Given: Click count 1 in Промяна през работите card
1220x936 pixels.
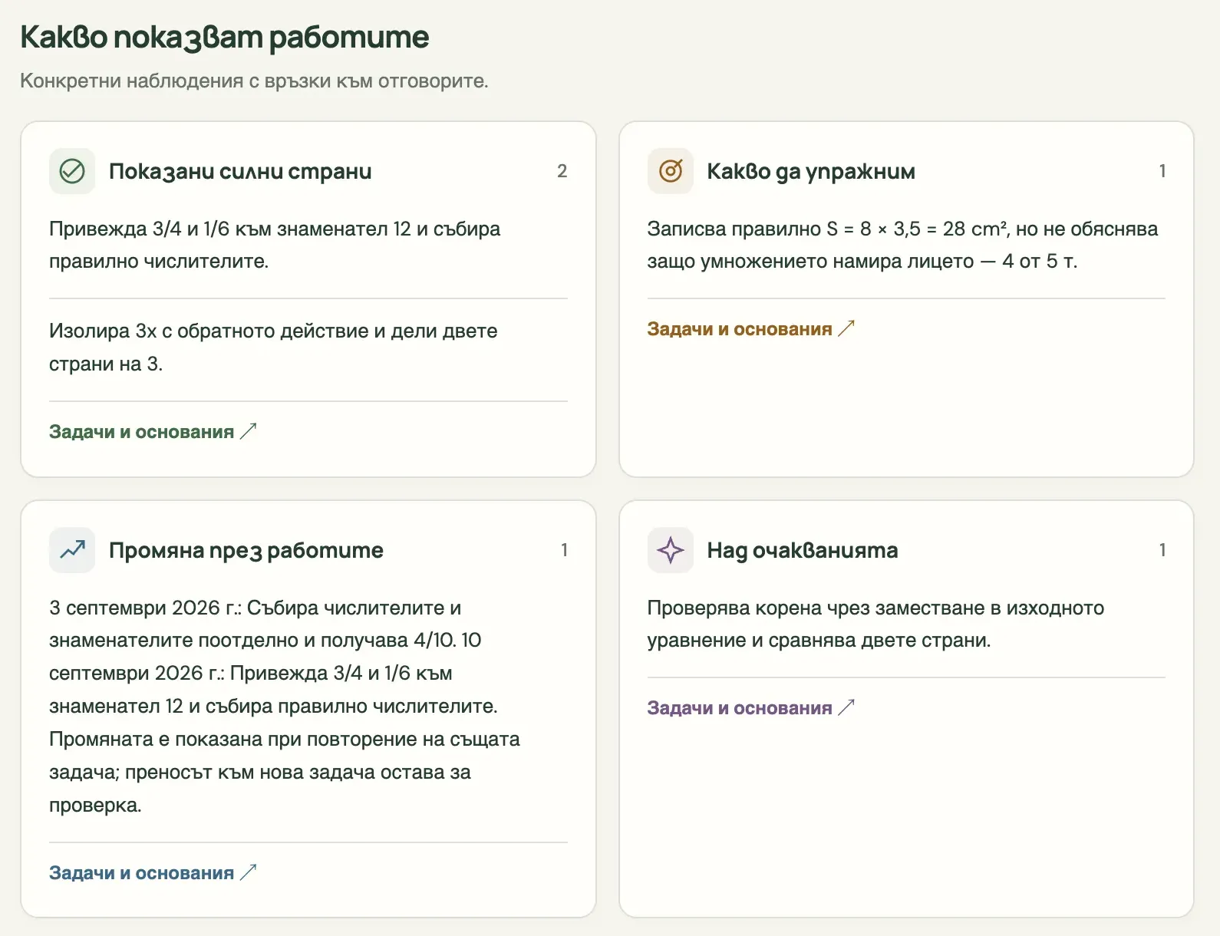Looking at the screenshot, I should (x=564, y=550).
